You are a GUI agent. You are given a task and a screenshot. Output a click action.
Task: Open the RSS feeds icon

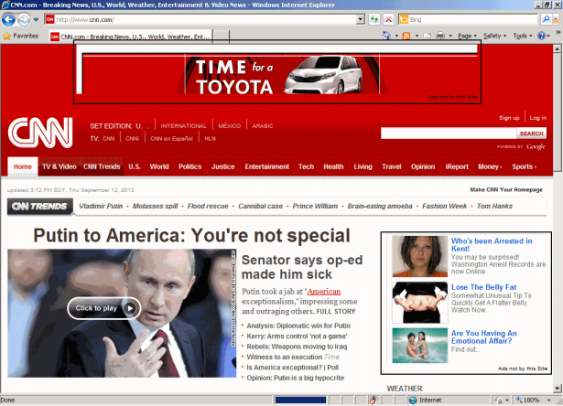pyautogui.click(x=406, y=36)
